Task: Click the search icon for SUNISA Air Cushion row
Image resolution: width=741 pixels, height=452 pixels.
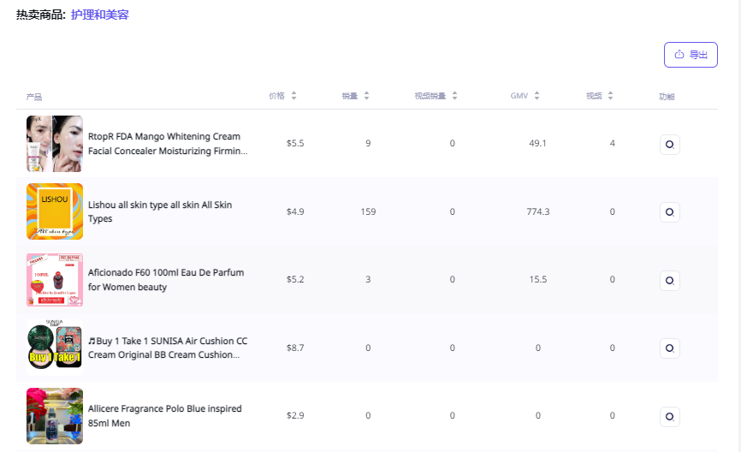Action: (670, 348)
